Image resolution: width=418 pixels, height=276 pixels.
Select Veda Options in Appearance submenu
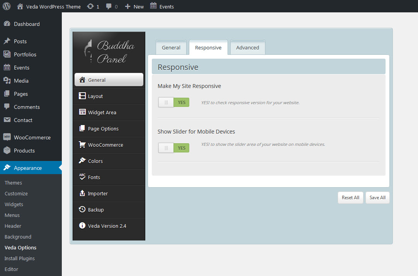[20, 247]
